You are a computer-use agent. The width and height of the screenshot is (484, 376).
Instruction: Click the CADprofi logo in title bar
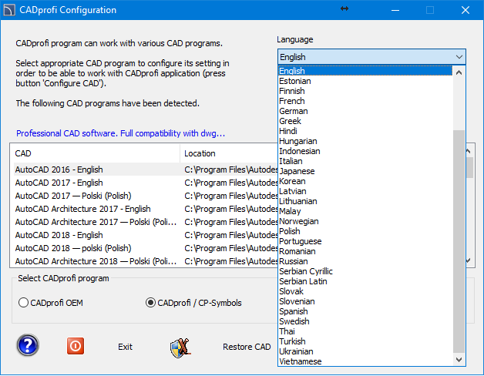[x=8, y=10]
